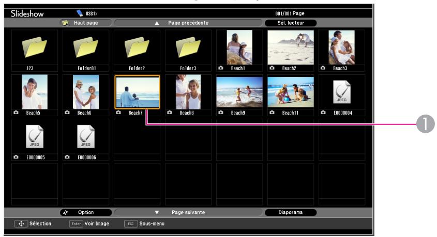Go to Page précédente
Screen dimensions: 437x237
click(188, 23)
